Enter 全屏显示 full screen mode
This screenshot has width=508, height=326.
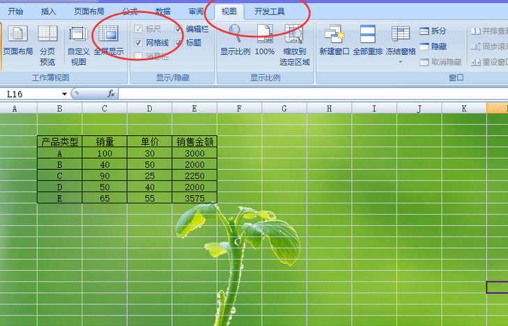pos(109,40)
